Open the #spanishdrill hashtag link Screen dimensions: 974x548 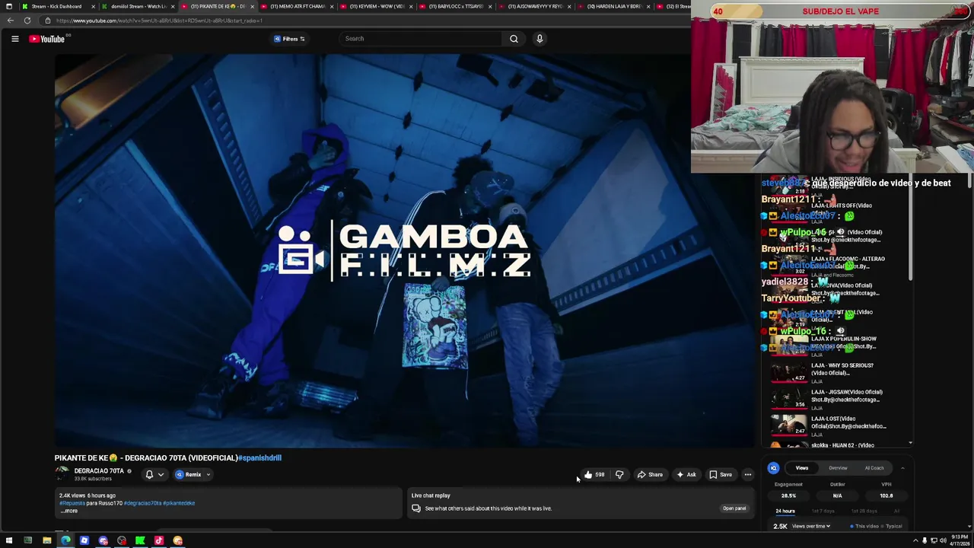point(259,458)
